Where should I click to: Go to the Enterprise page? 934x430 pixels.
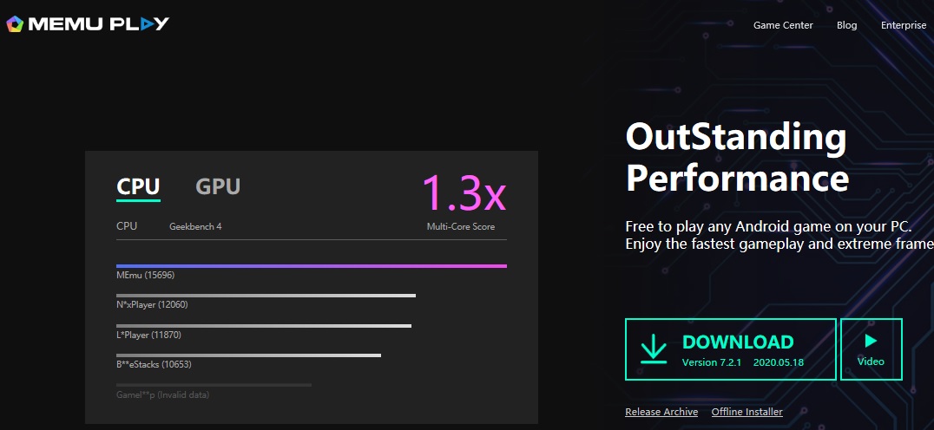904,25
